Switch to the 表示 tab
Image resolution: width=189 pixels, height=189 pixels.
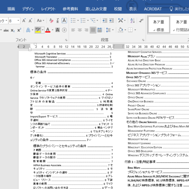coord(133,9)
